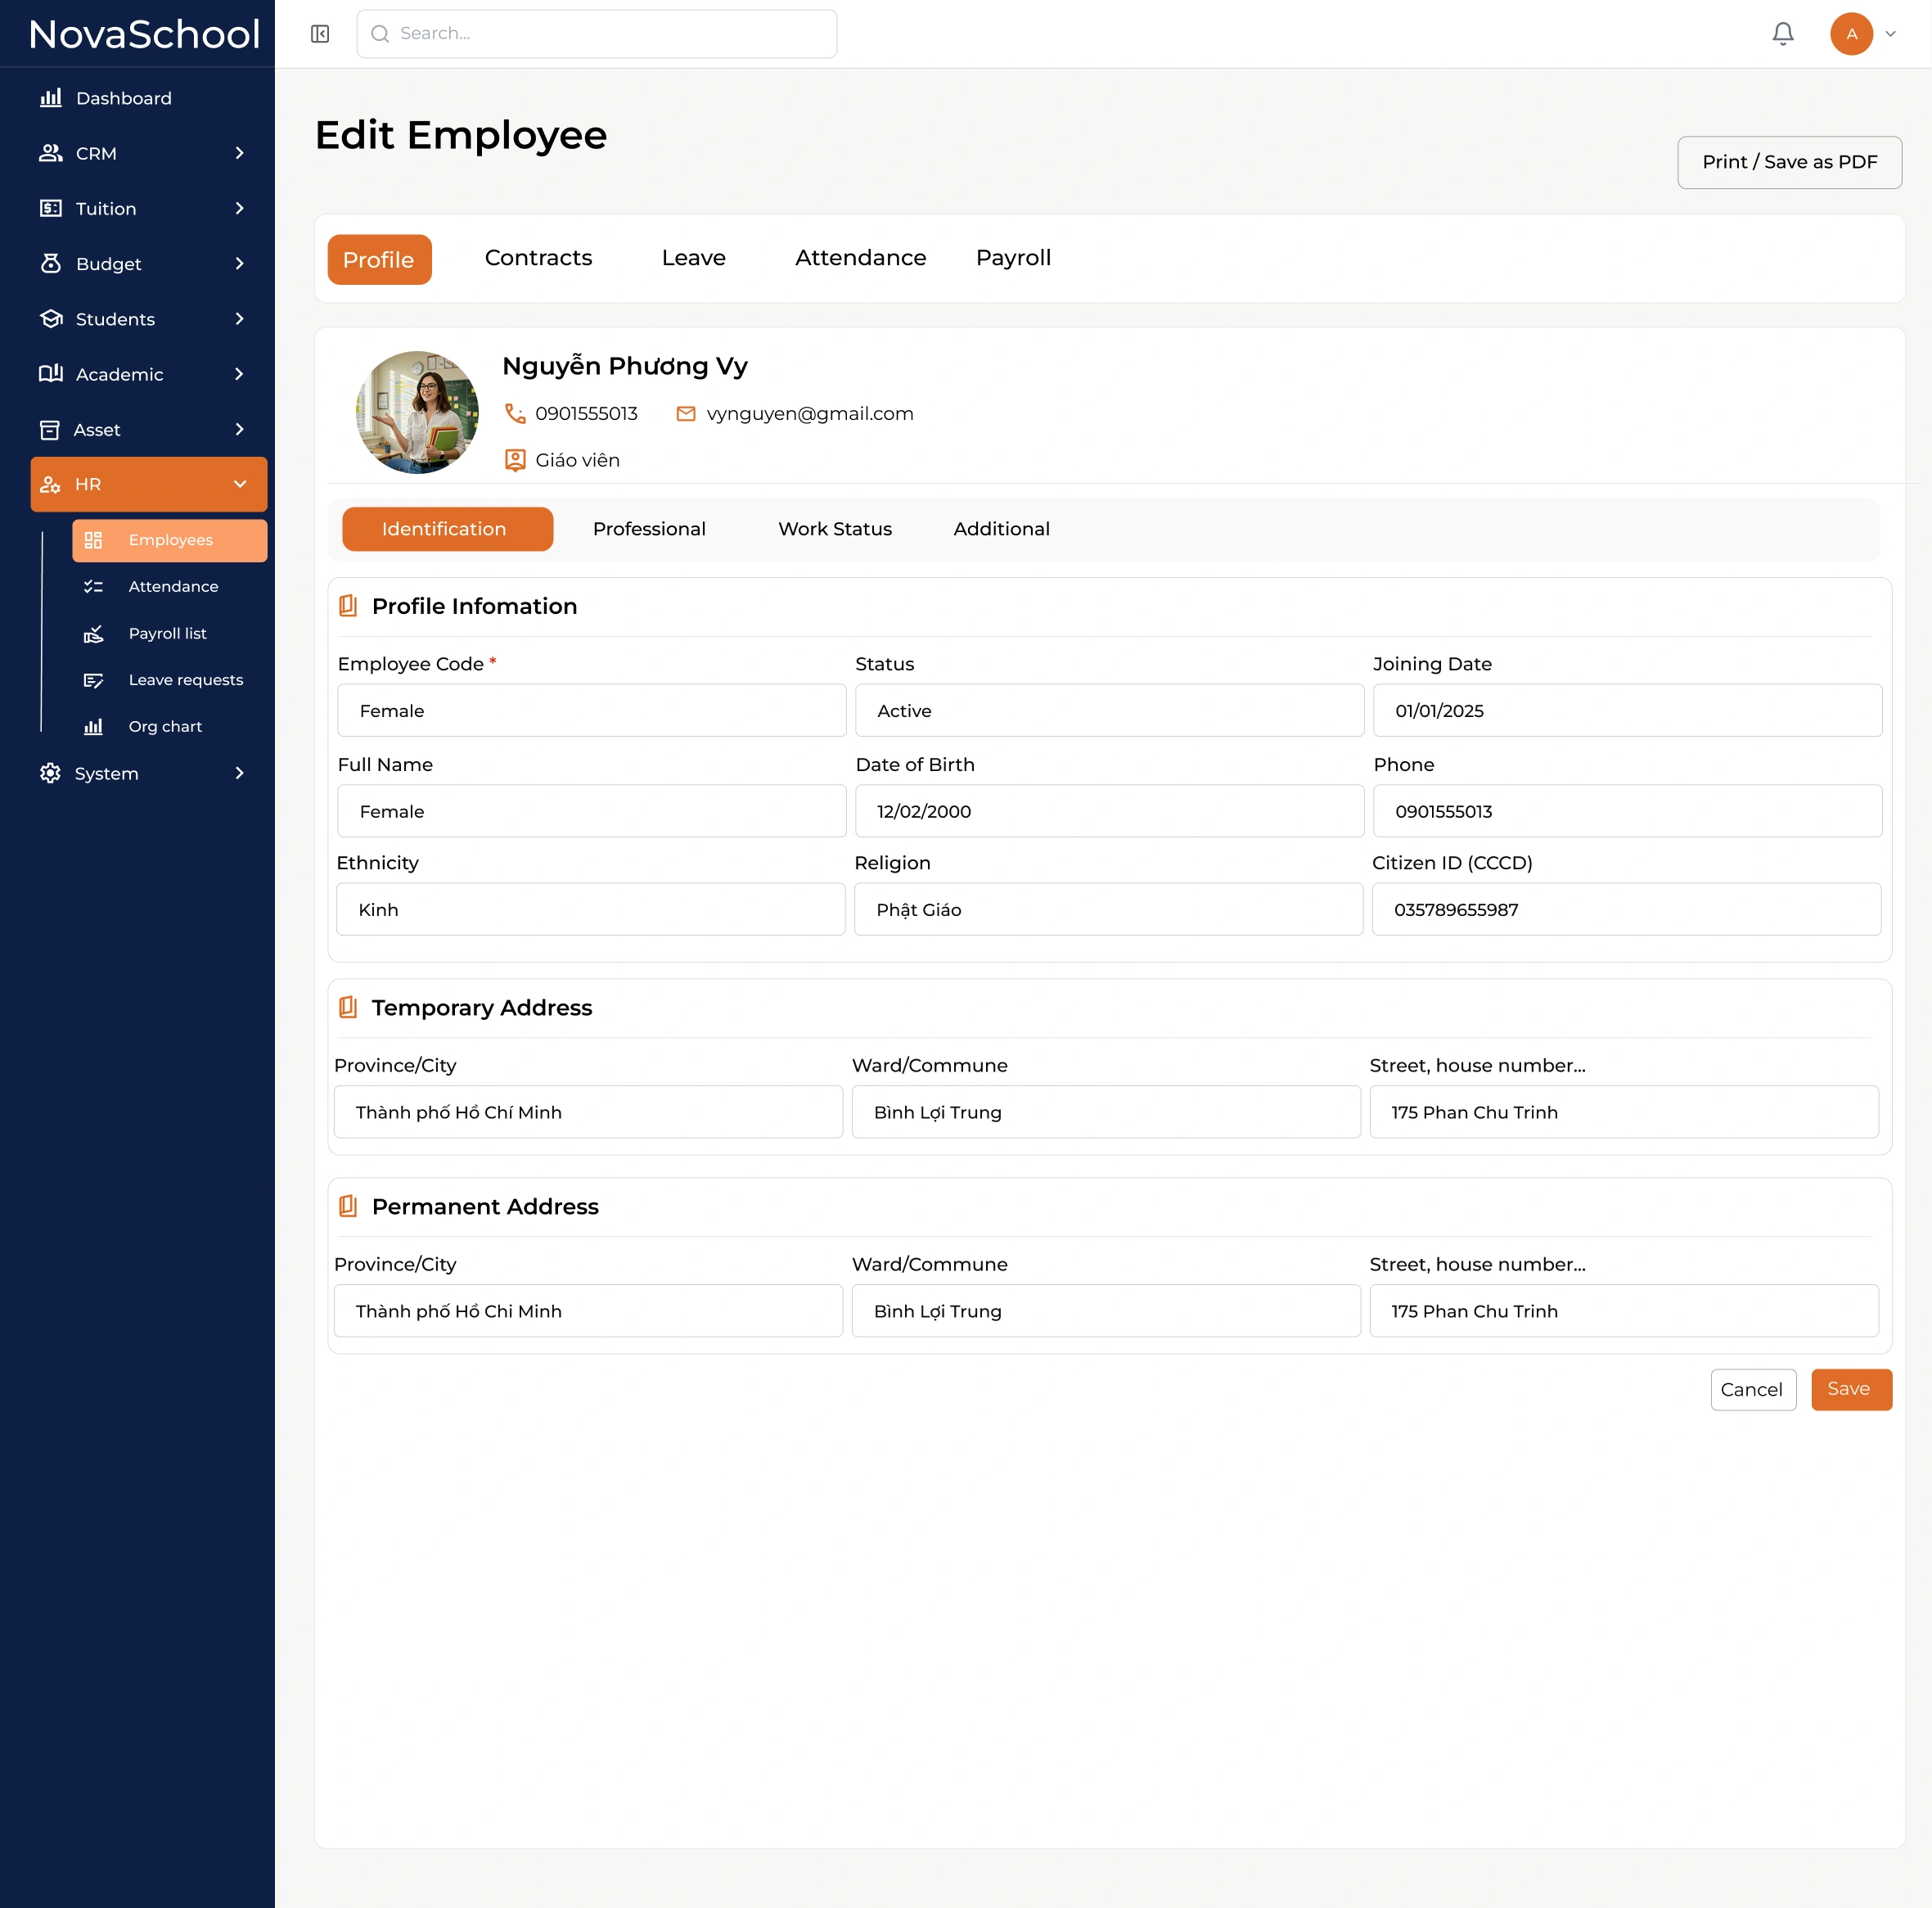Expand the Asset menu chevron
1932x1908 pixels.
tap(239, 429)
